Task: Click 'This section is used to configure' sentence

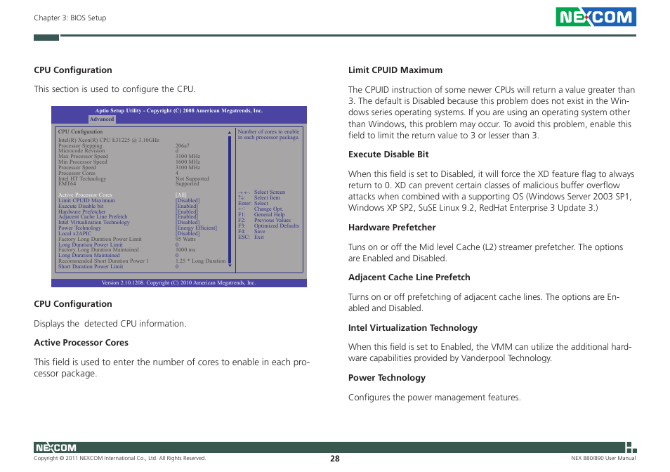Action: tap(114, 89)
